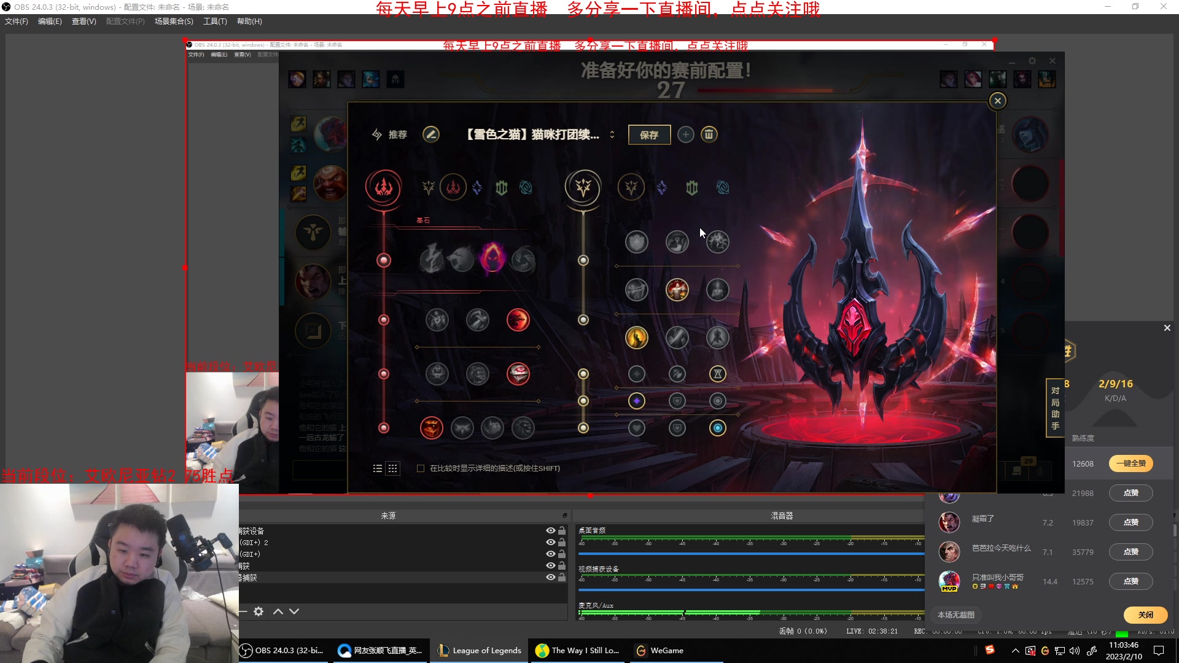1179x663 pixels.
Task: Select the Hail of Blades keystone rune
Action: tap(523, 260)
